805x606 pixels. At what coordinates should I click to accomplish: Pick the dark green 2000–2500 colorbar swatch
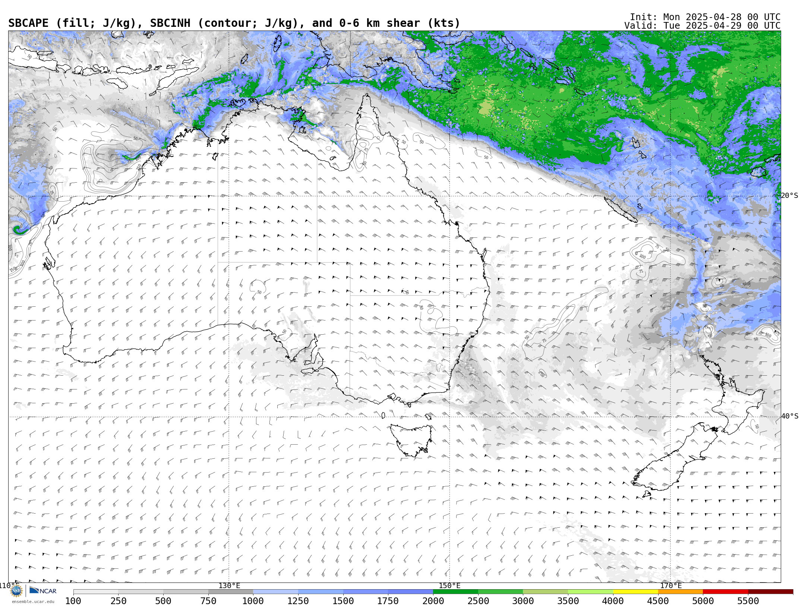(455, 592)
